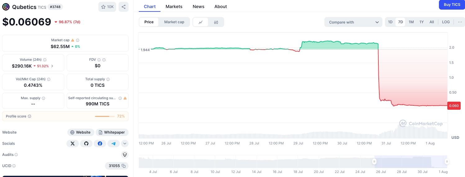Add Qubetics to watchlist via star button
The width and height of the screenshot is (465, 177).
click(107, 7)
